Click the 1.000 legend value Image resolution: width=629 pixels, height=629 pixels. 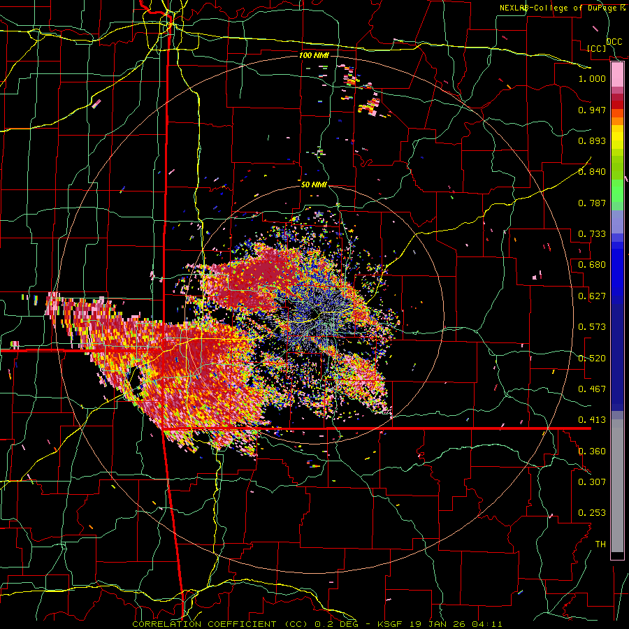(592, 78)
